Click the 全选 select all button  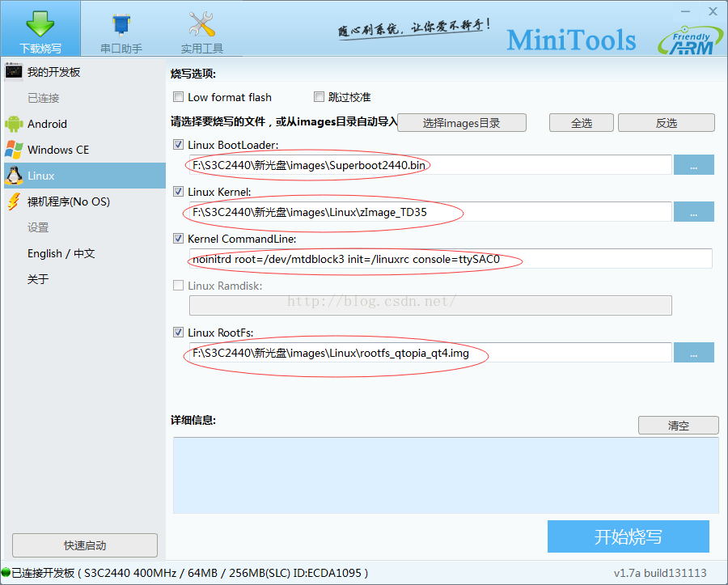tap(582, 122)
